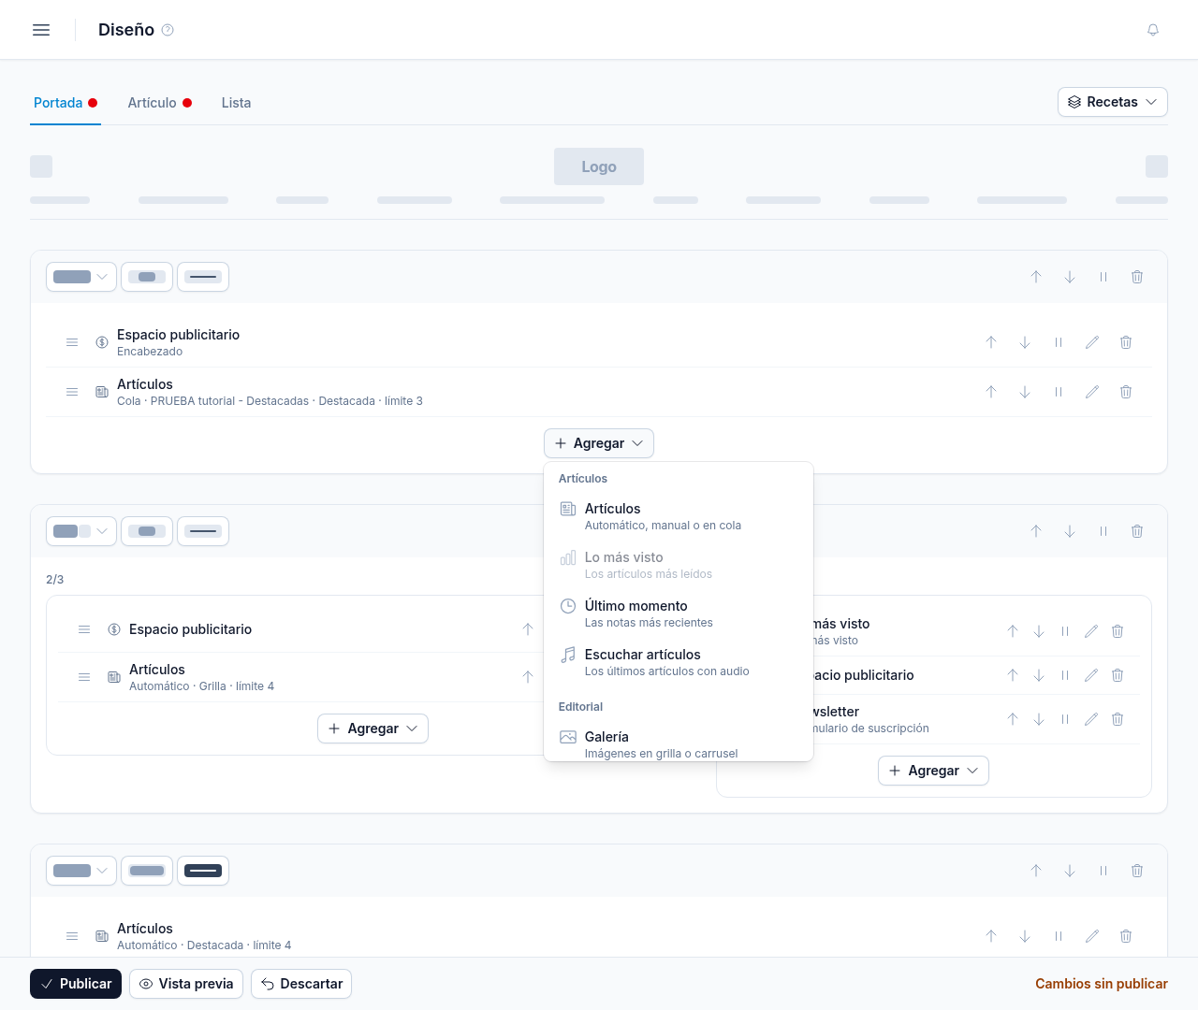Click the Logo placeholder in header
1198x1010 pixels.
coord(599,166)
